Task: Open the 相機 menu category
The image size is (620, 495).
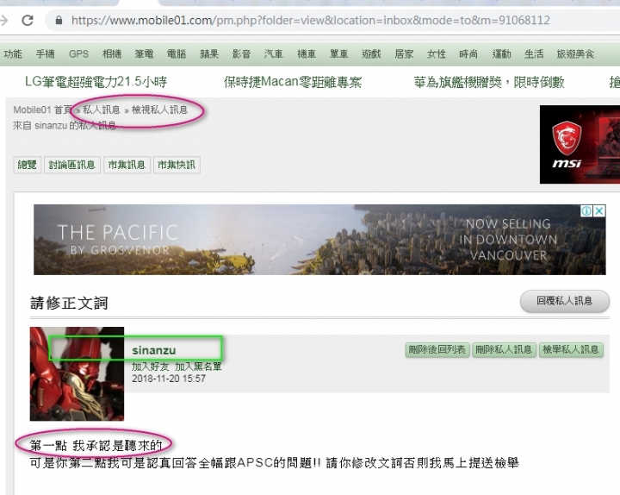Action: click(112, 53)
